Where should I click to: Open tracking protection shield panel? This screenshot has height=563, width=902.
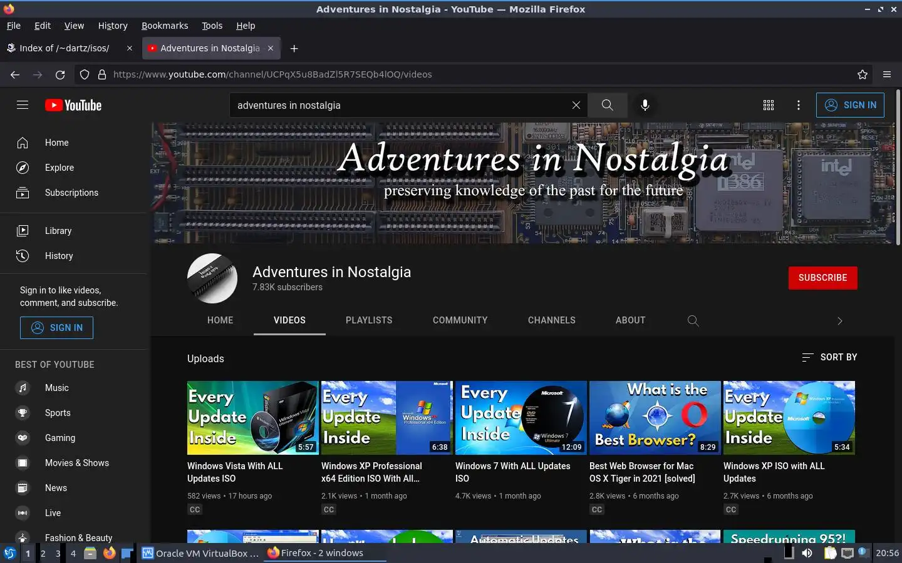coord(85,74)
